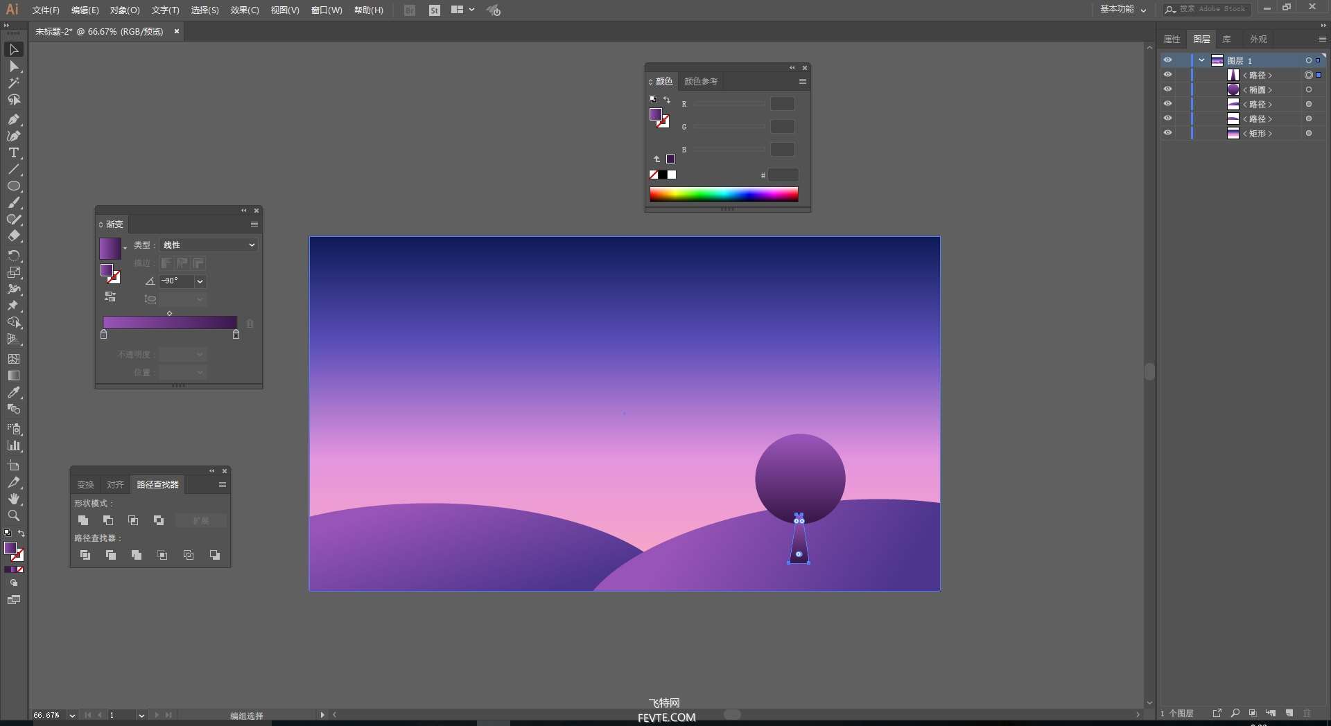Screen dimensions: 1331x726
Task: Select the Lasso tool
Action: [13, 100]
